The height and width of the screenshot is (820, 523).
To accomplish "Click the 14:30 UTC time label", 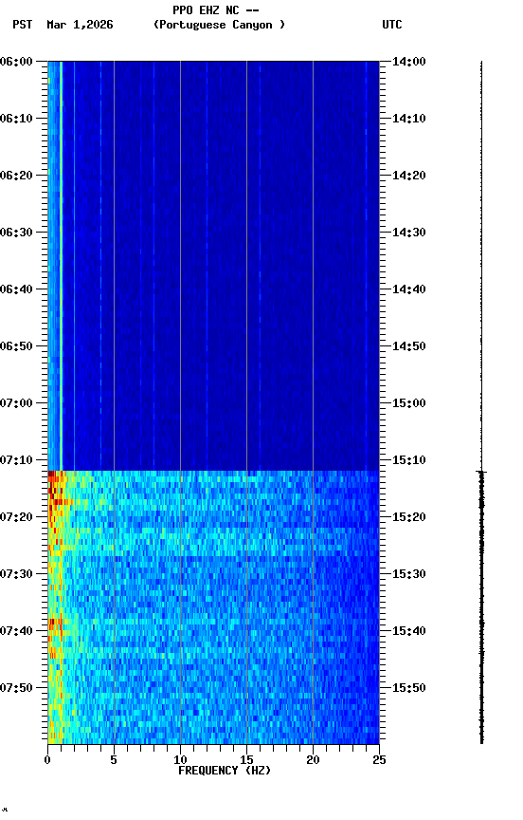I will pos(409,233).
